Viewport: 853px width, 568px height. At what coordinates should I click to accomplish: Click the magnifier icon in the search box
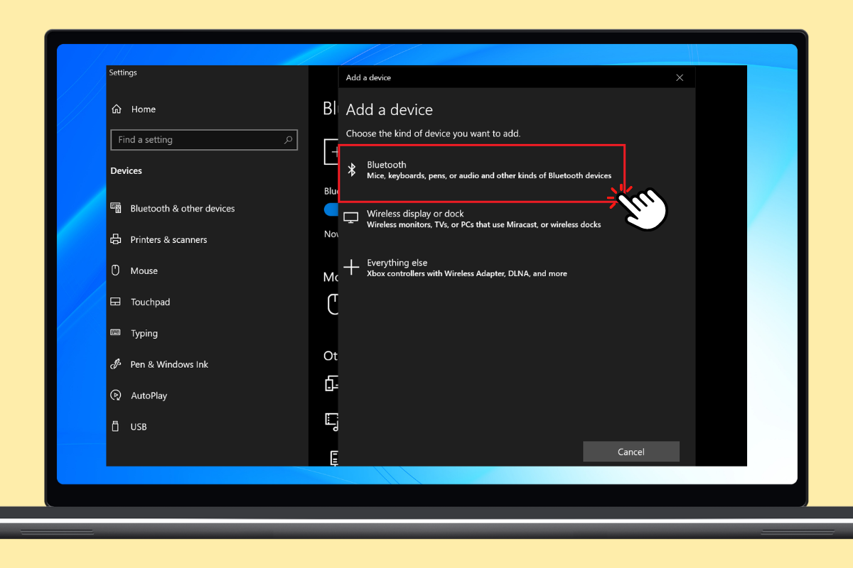(288, 140)
